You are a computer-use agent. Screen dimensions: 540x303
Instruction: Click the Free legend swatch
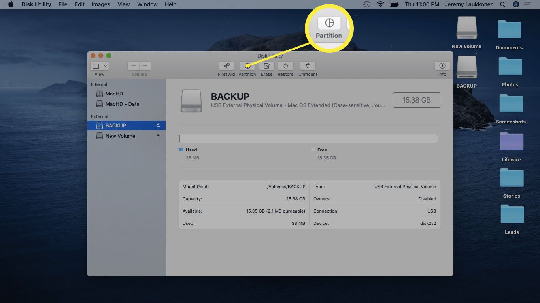[313, 150]
